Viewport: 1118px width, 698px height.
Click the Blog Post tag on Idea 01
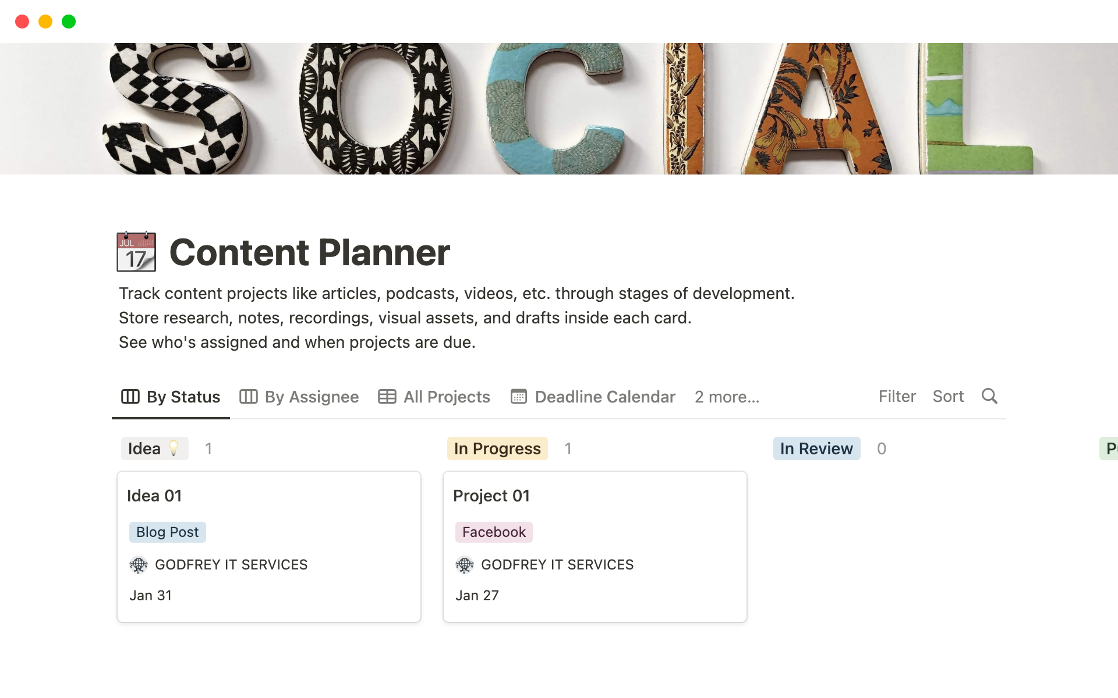click(167, 530)
